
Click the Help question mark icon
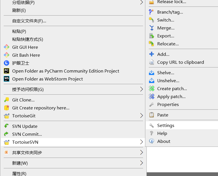pos(152,133)
